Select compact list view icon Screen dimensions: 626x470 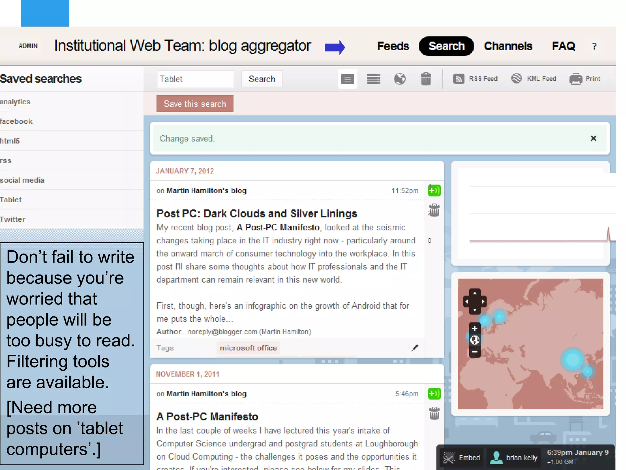click(x=374, y=79)
